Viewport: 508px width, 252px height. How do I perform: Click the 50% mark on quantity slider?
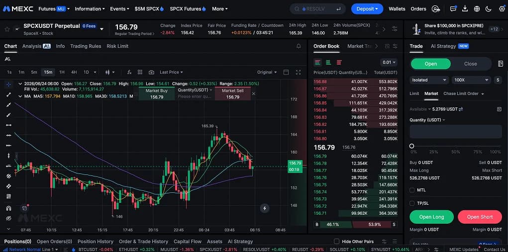(x=456, y=146)
